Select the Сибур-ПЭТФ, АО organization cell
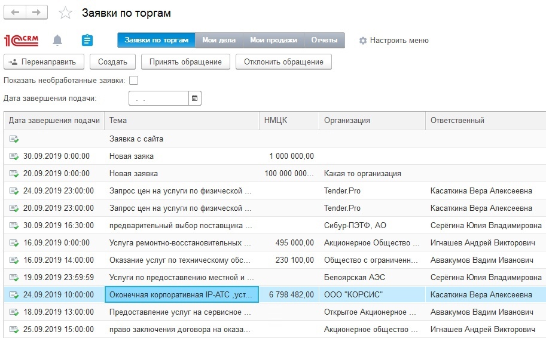The width and height of the screenshot is (546, 338). (372, 226)
